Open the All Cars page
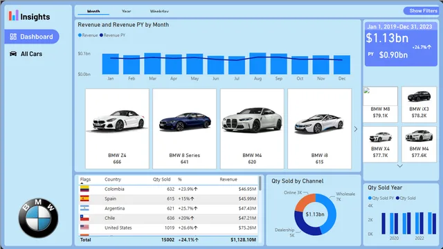Image resolution: width=443 pixels, height=249 pixels. click(x=26, y=54)
